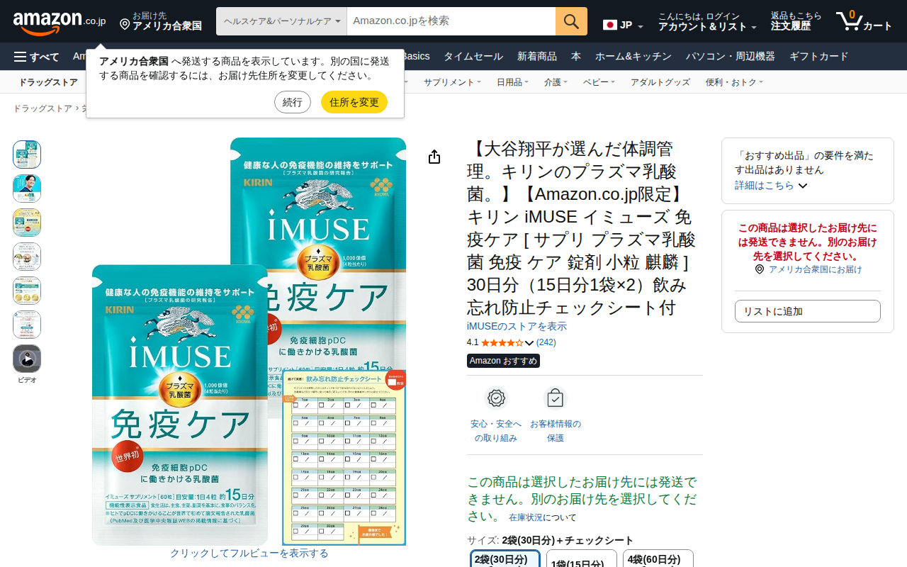Click the Amazon.co.jp search input field
This screenshot has height=567, width=907.
click(451, 21)
